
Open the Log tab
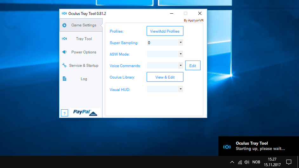(81, 79)
